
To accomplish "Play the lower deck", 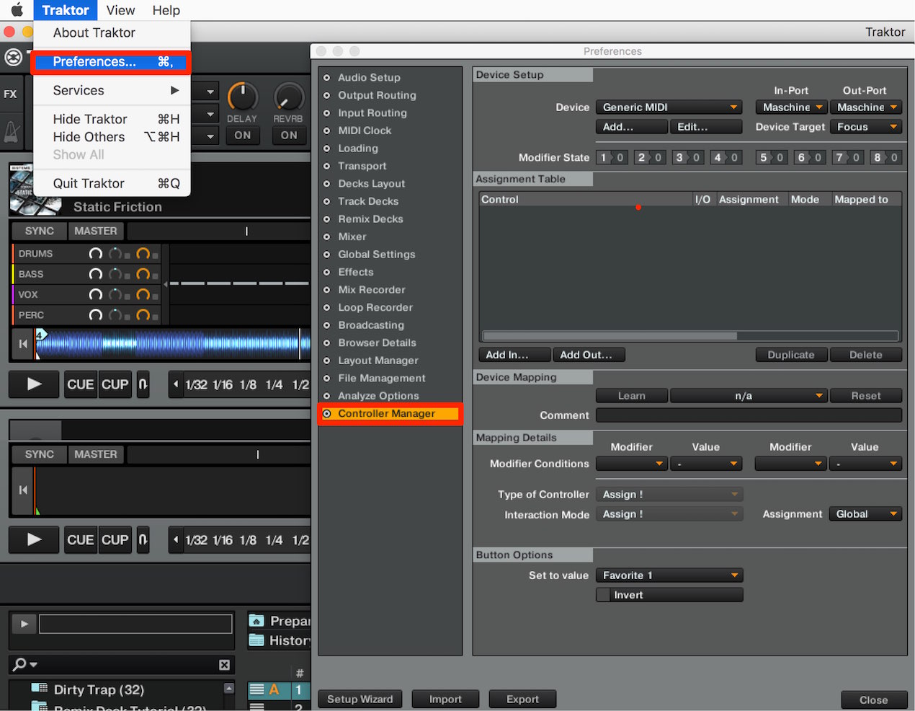I will click(x=34, y=539).
